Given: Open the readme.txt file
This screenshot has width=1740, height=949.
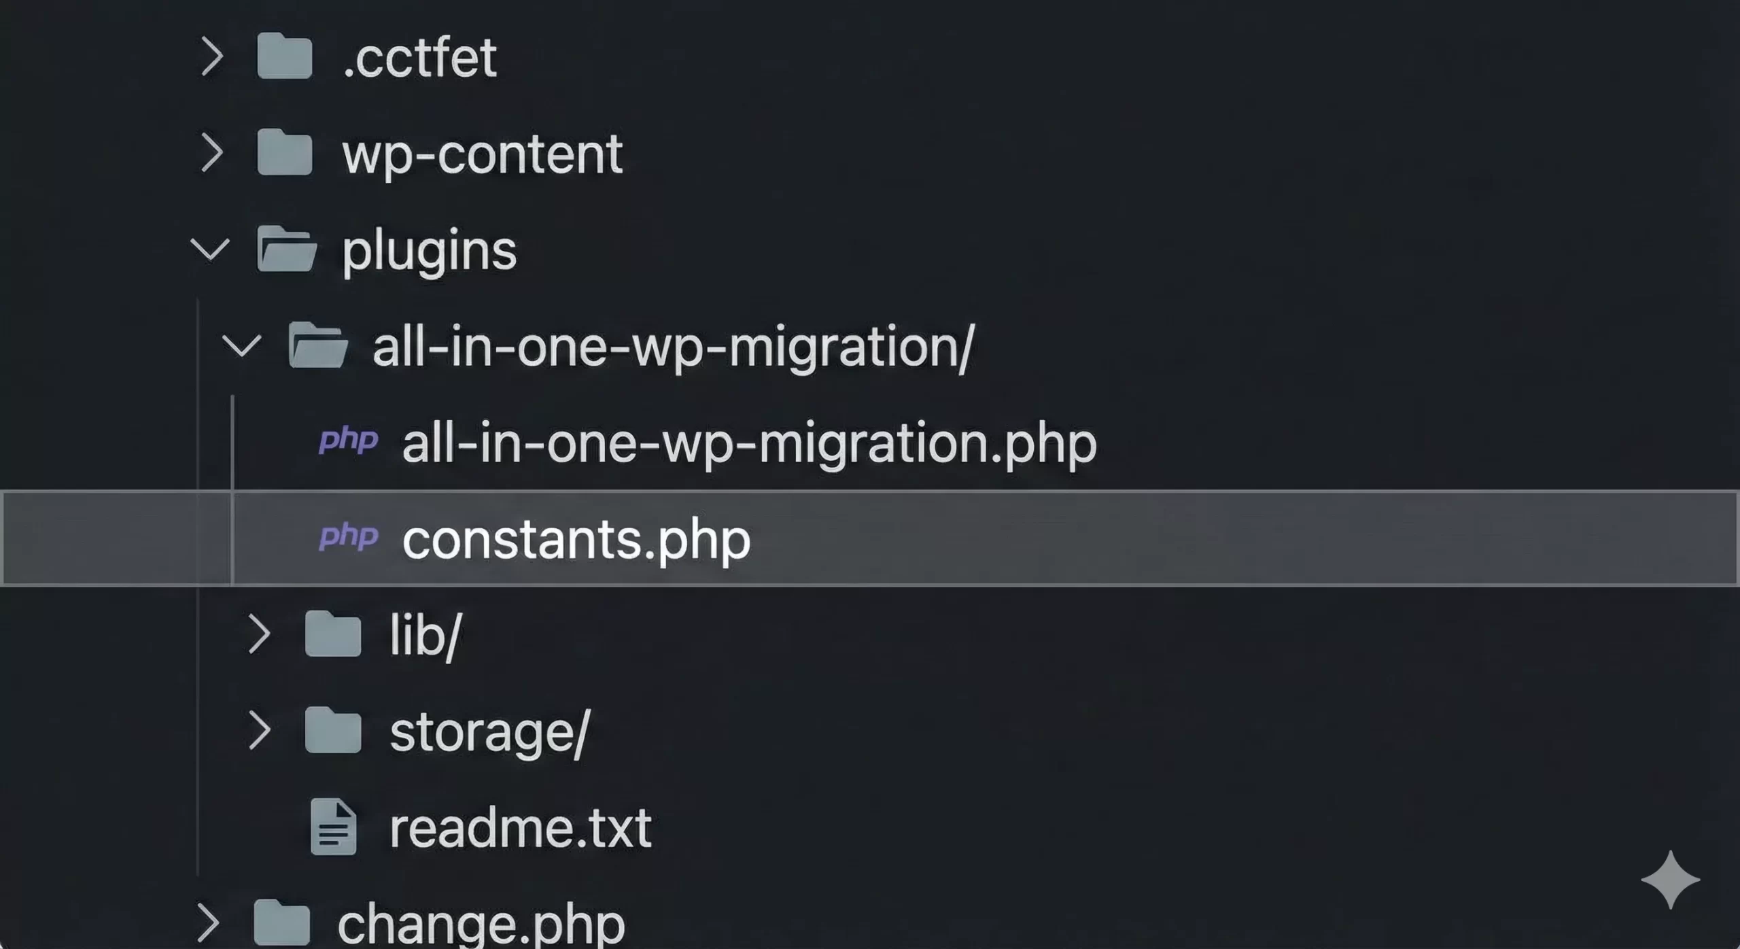Looking at the screenshot, I should click(521, 828).
